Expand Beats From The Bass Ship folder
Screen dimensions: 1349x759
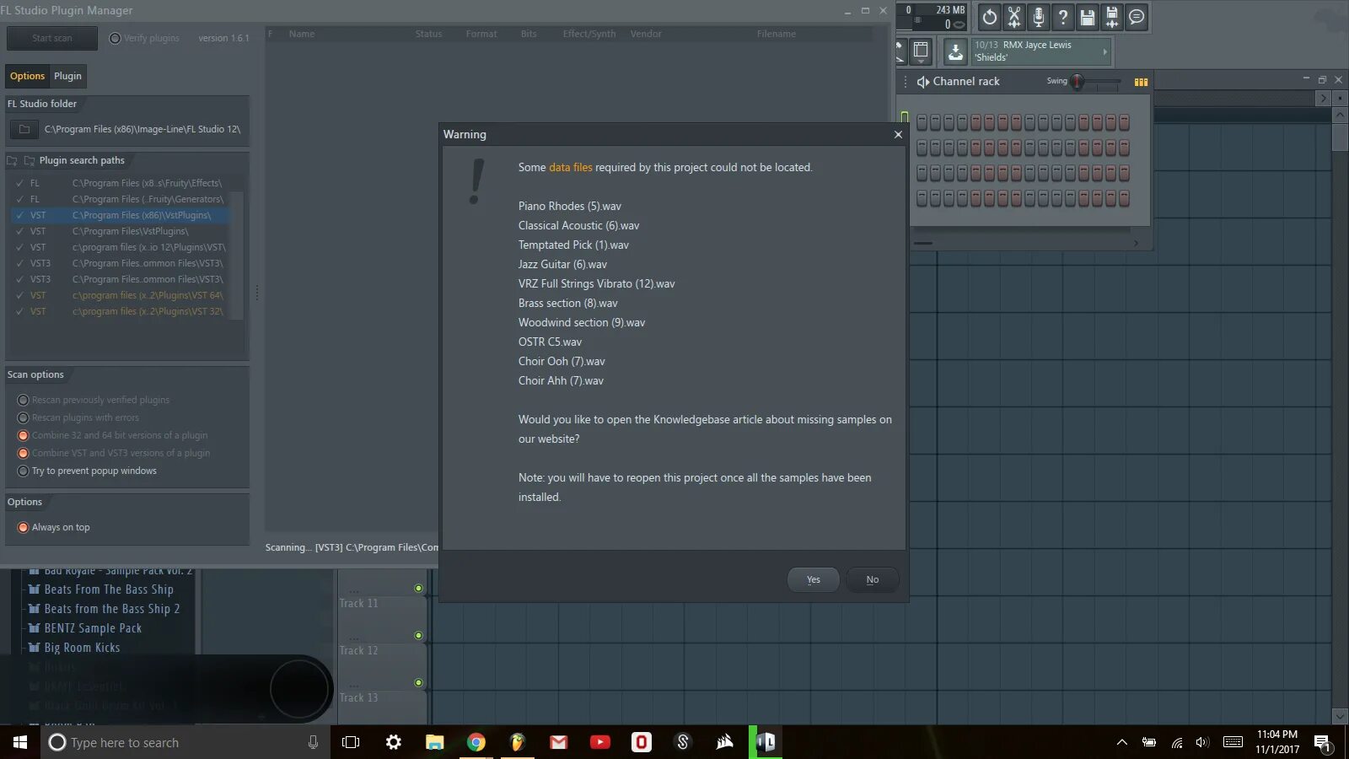click(35, 589)
